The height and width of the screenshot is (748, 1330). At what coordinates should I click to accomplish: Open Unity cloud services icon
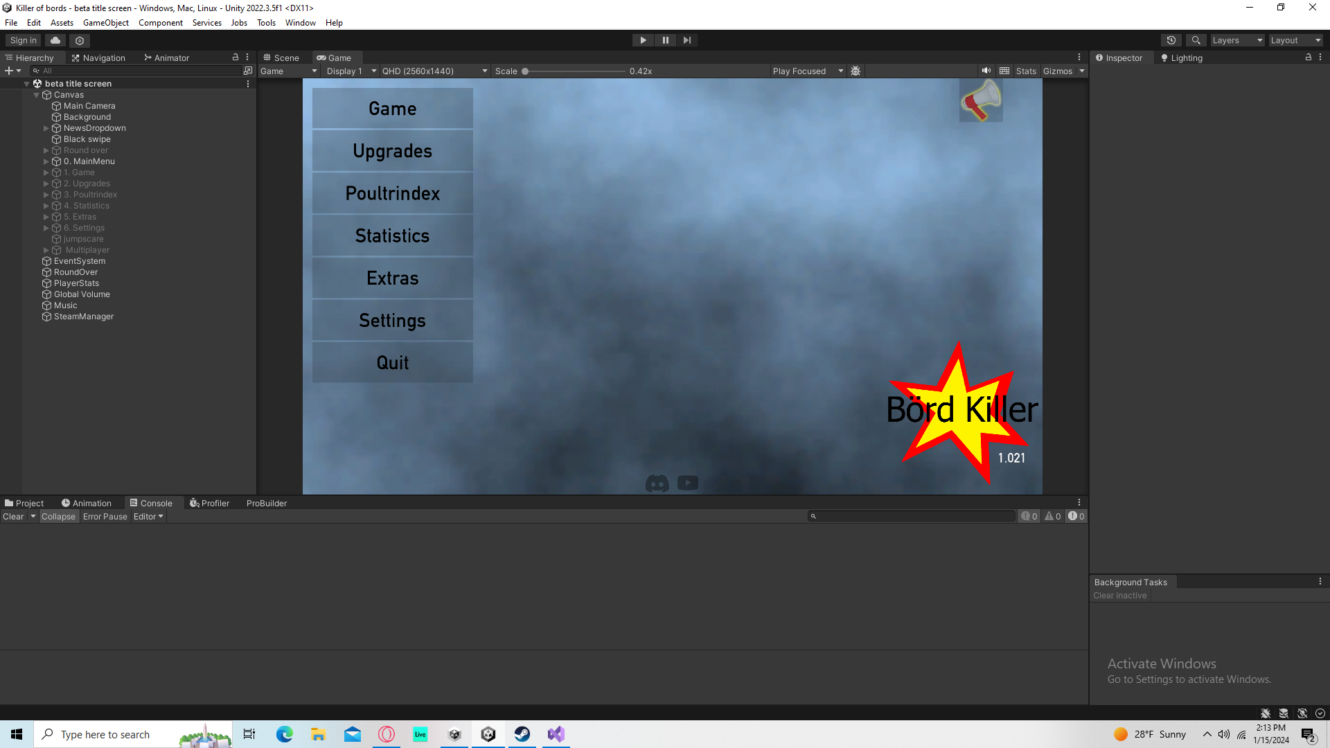click(x=55, y=40)
